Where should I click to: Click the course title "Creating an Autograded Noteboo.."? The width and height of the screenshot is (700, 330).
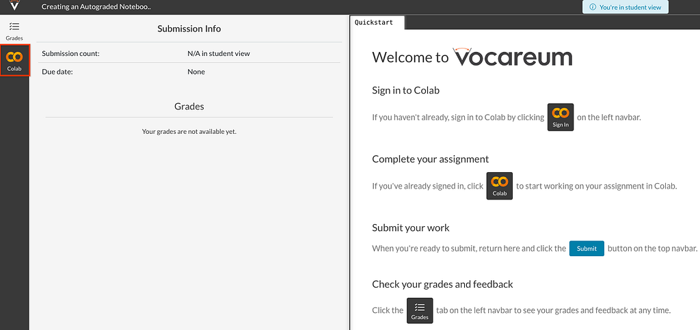click(x=96, y=7)
